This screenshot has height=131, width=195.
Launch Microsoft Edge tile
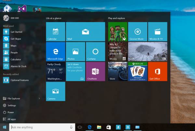coord(56,52)
